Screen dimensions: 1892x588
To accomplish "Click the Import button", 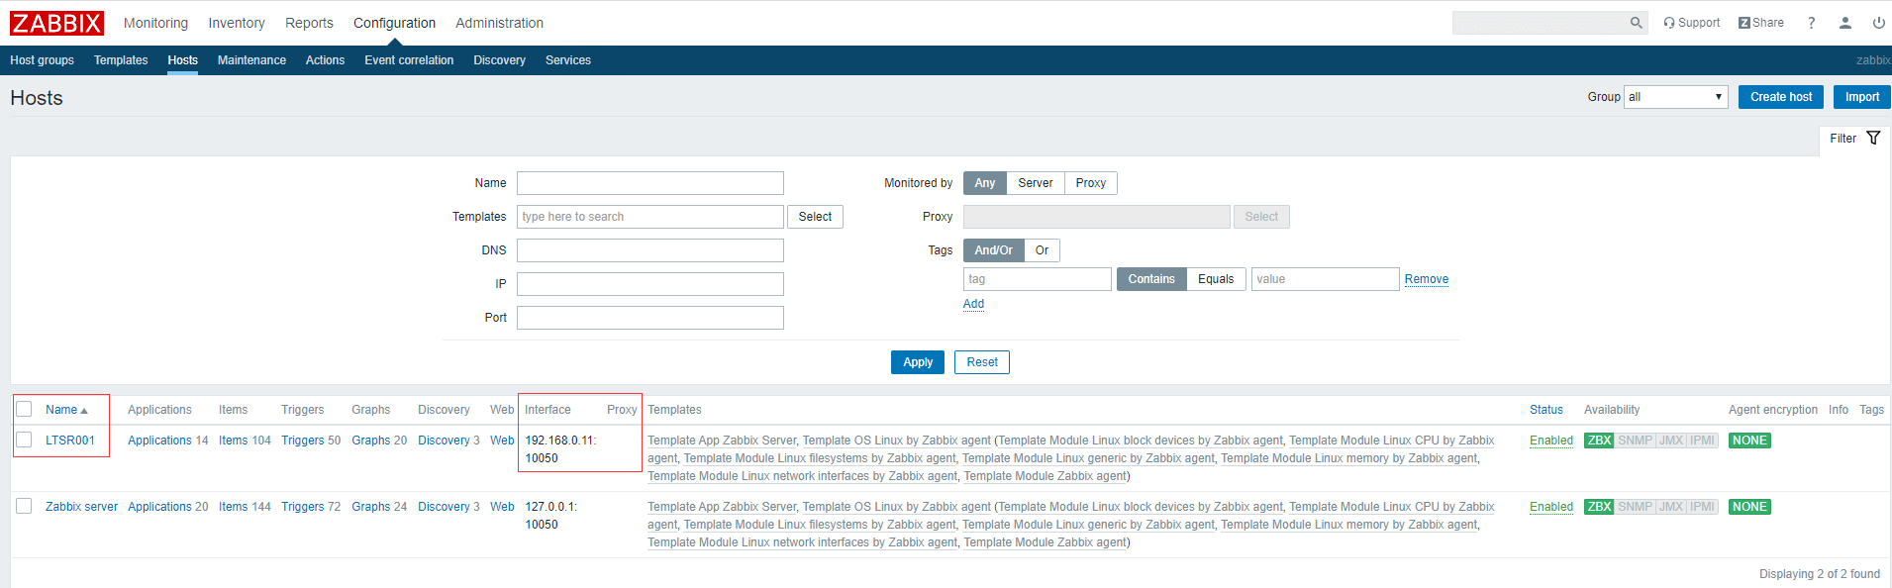I will 1862,97.
